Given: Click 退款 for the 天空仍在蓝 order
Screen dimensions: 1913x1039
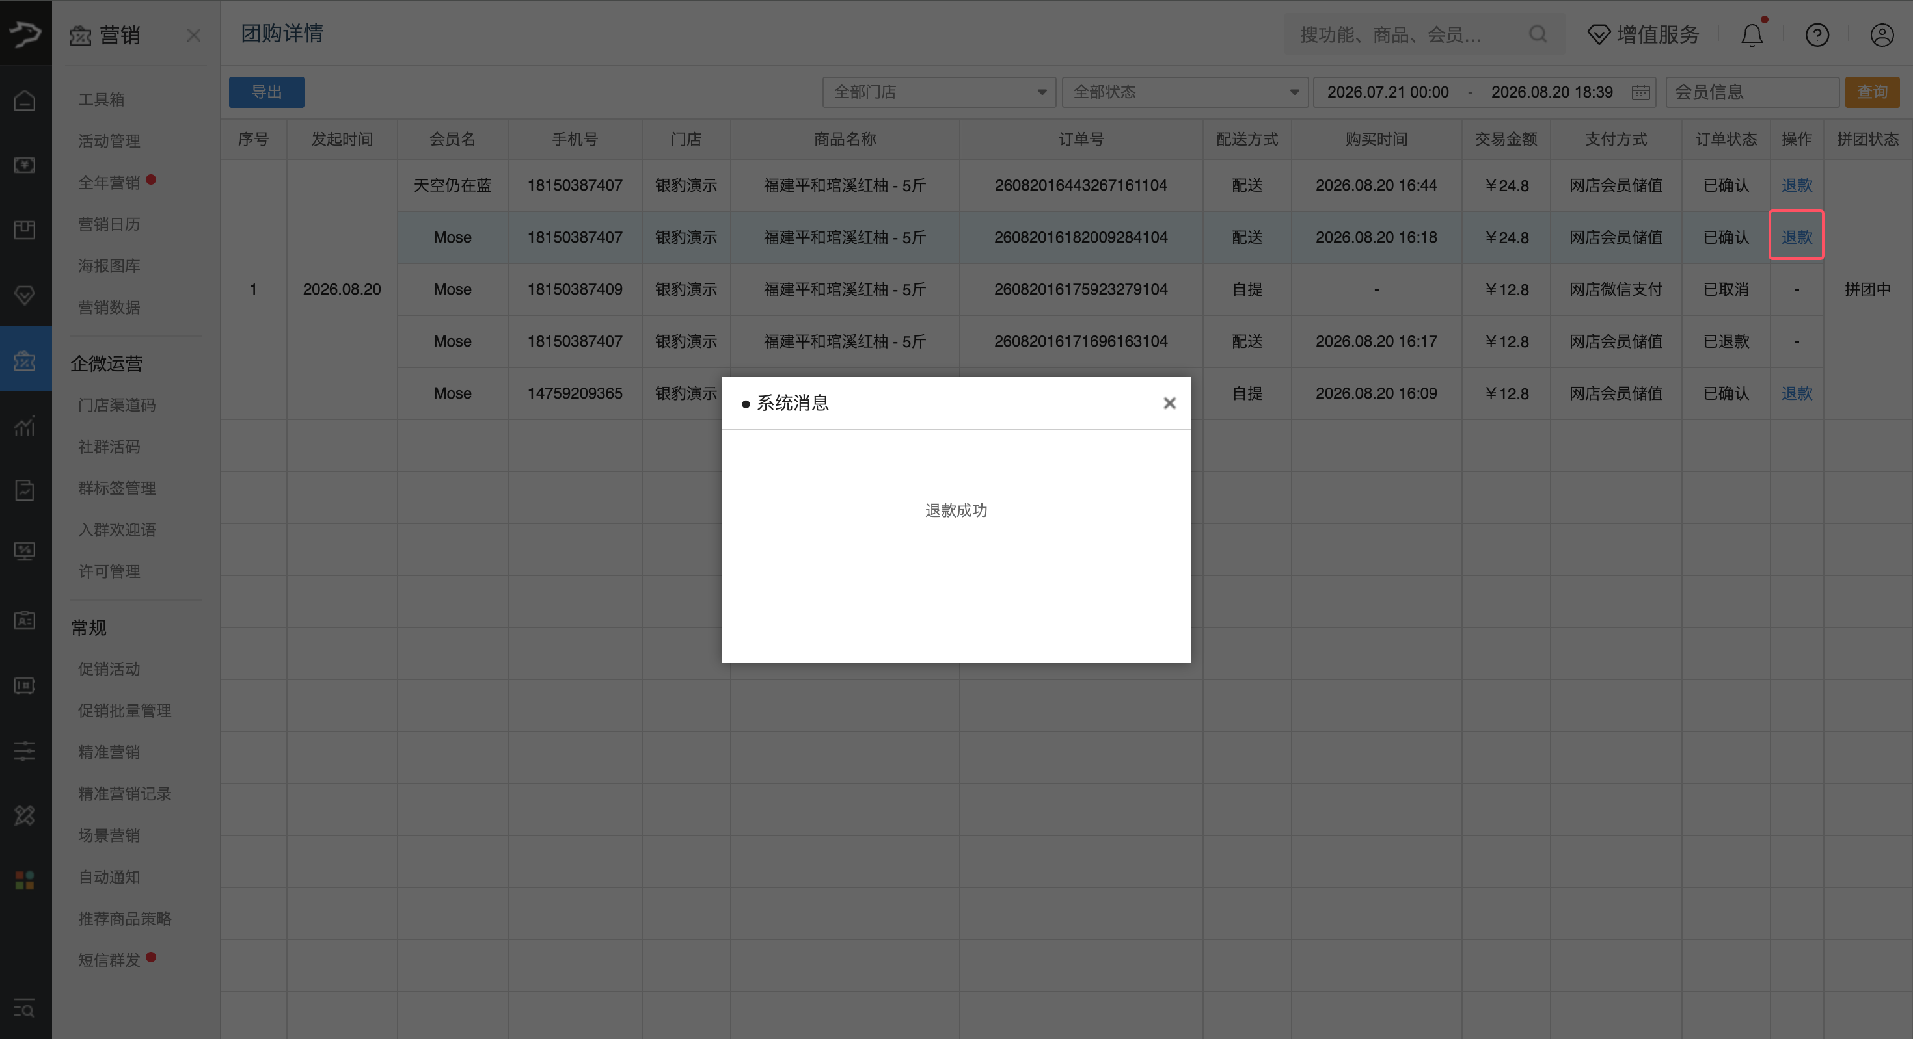Looking at the screenshot, I should (1797, 185).
